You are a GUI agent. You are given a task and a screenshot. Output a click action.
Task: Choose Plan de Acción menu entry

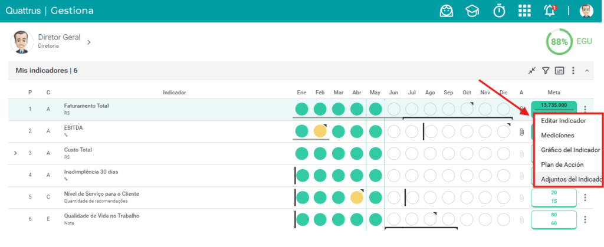pyautogui.click(x=562, y=164)
